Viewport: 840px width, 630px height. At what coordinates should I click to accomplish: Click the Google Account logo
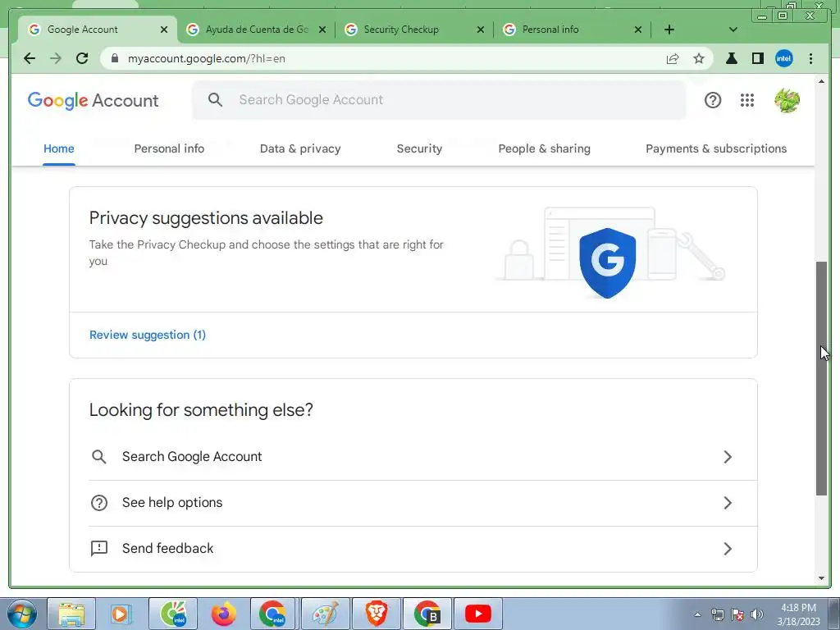click(94, 100)
